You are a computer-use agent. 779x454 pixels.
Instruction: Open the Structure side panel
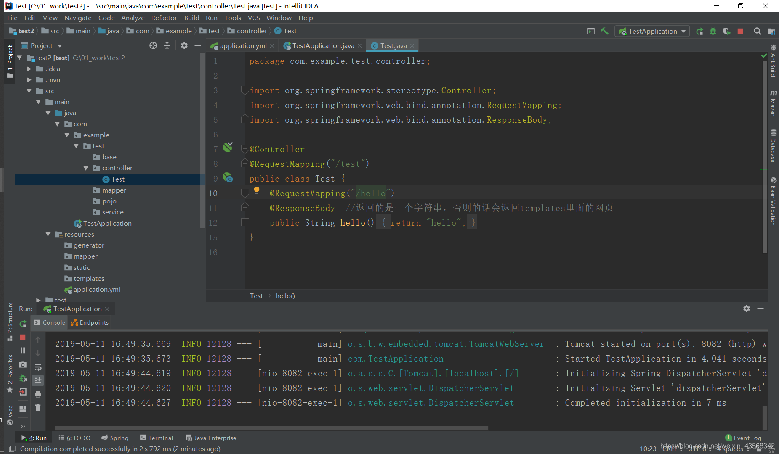pos(10,322)
